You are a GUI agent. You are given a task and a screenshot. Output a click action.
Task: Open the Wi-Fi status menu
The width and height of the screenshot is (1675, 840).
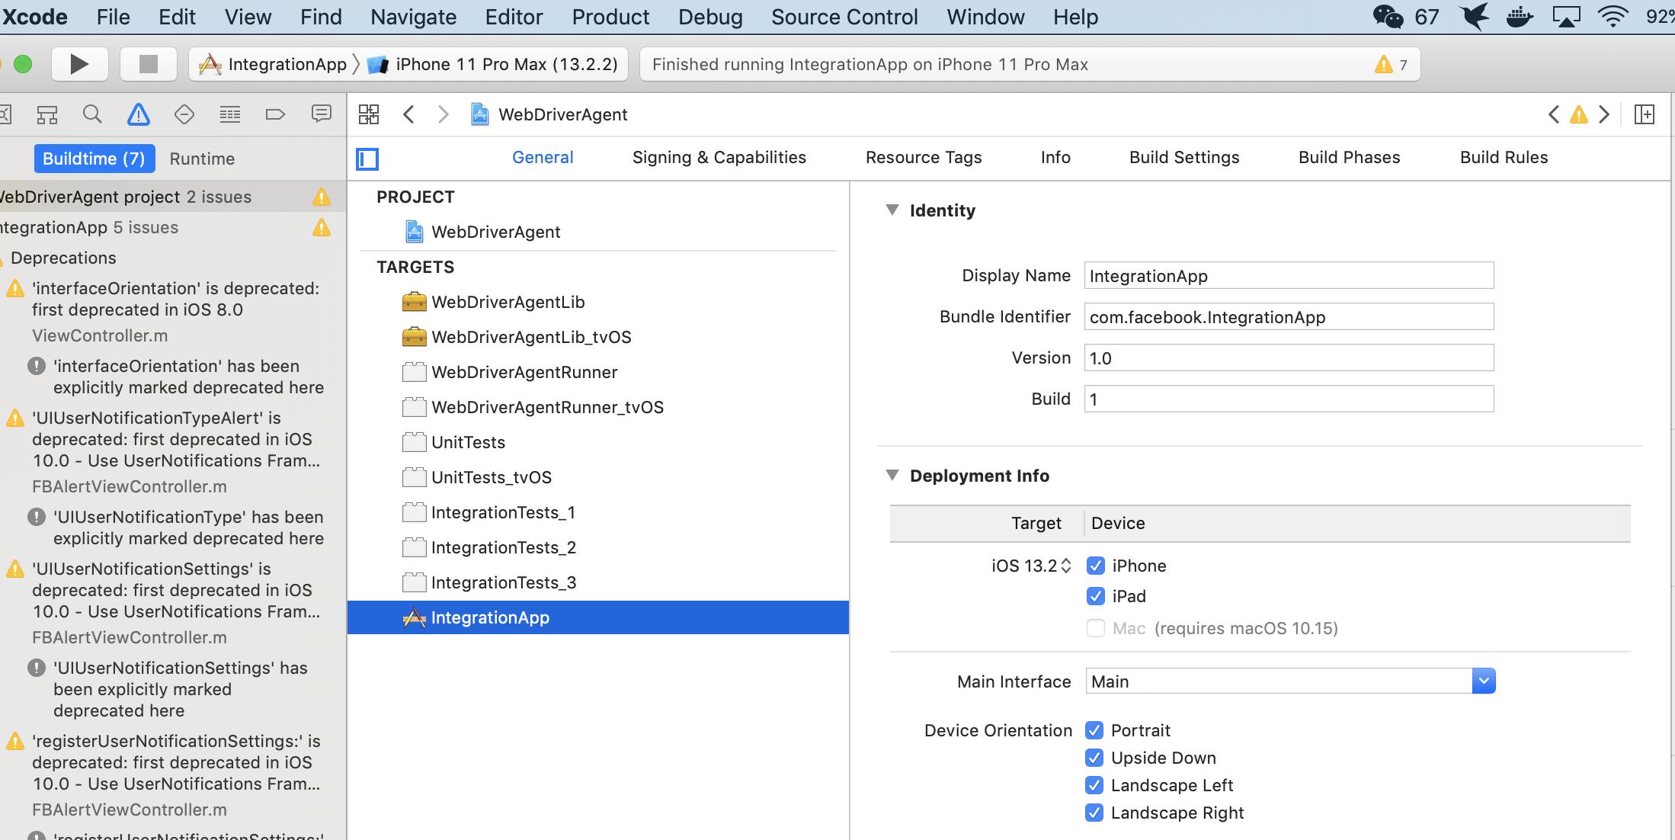[1613, 16]
